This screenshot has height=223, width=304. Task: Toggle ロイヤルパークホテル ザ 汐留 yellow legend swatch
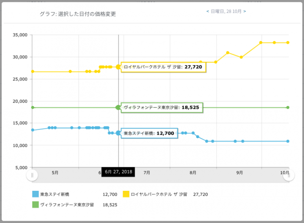[x=126, y=194]
